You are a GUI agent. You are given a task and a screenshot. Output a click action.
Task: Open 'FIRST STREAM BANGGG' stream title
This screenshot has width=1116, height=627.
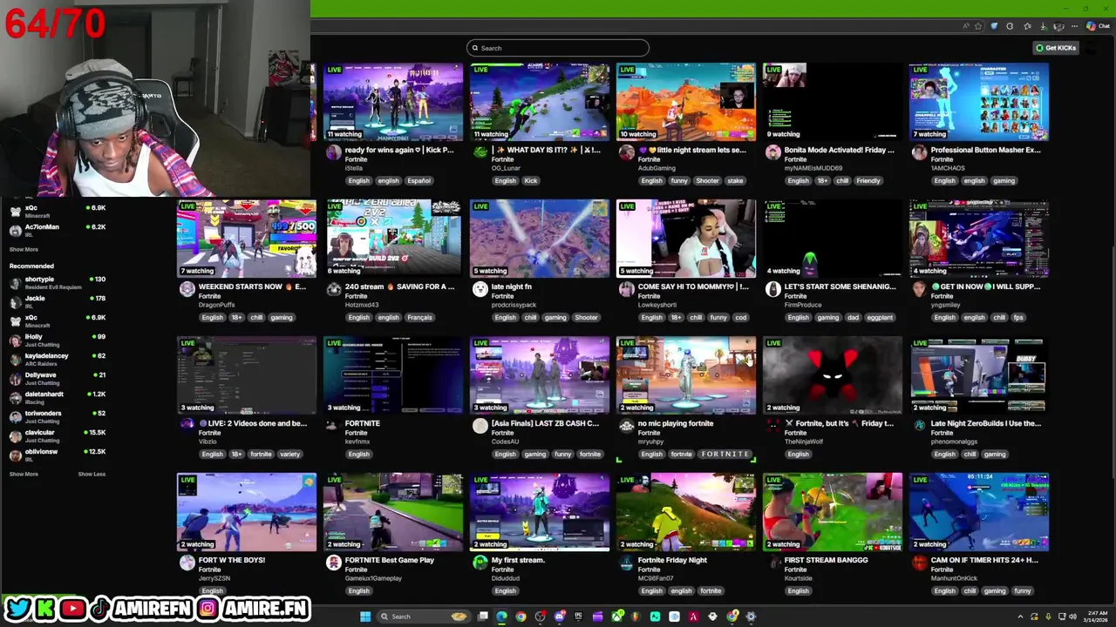coord(826,560)
